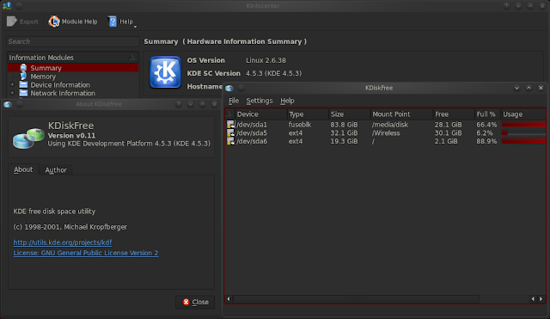Click the usage bar for /dev/sda1
Viewport: 550px width, 319px height.
[x=523, y=124]
